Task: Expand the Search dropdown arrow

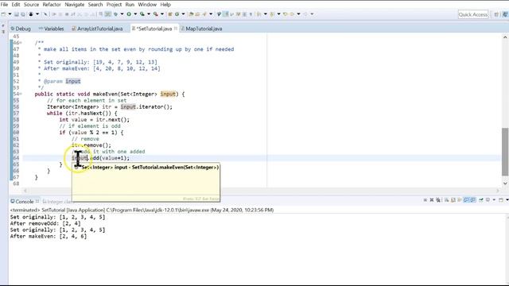Action: point(211,14)
